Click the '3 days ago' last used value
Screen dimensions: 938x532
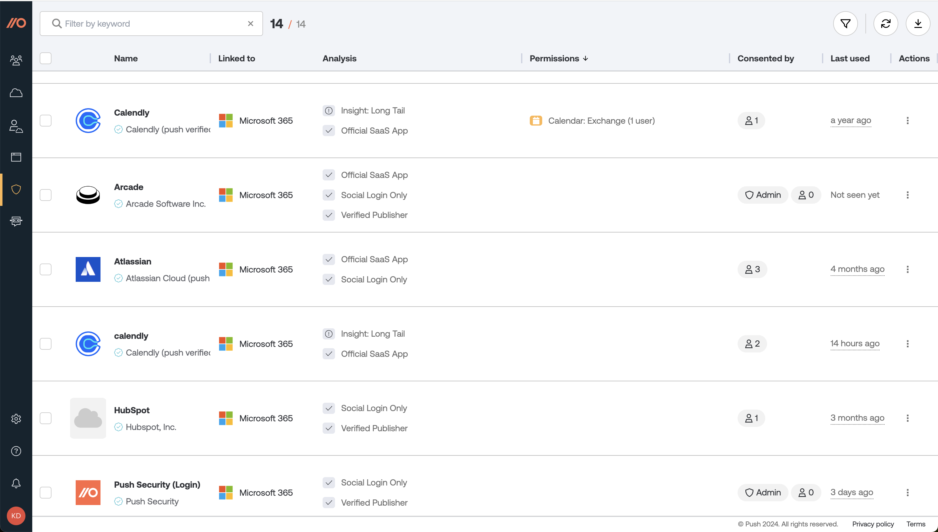click(851, 493)
